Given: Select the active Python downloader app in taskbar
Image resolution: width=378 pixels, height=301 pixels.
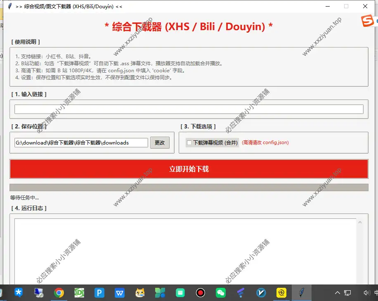Looking at the screenshot, I should 301,293.
